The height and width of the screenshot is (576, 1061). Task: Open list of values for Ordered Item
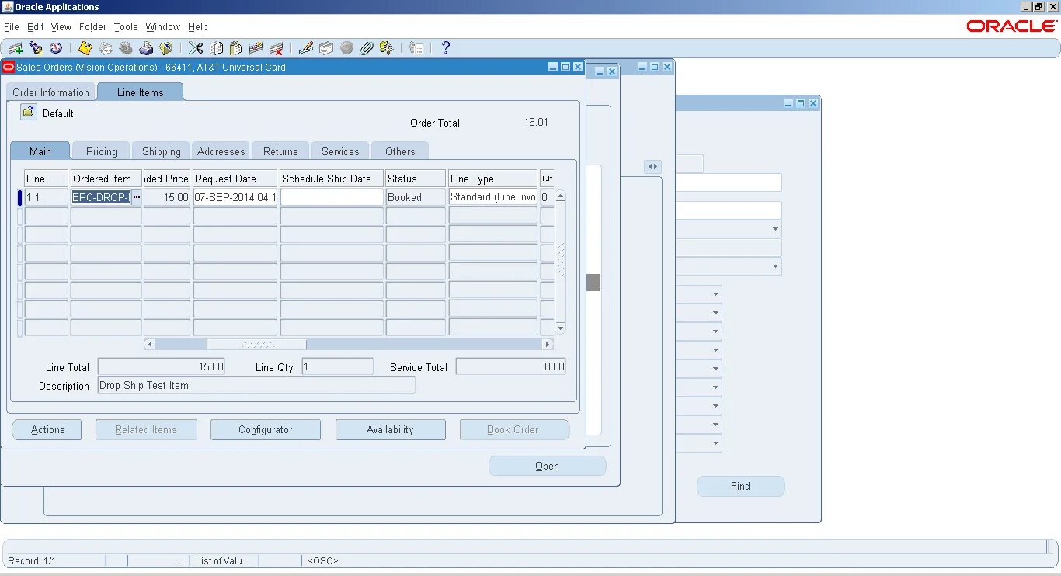pos(137,197)
